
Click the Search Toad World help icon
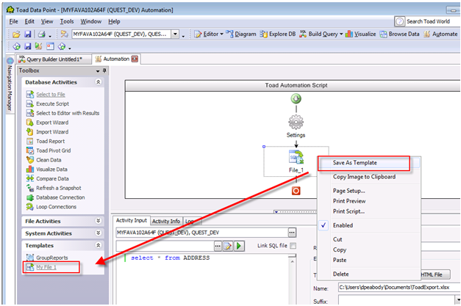point(399,21)
